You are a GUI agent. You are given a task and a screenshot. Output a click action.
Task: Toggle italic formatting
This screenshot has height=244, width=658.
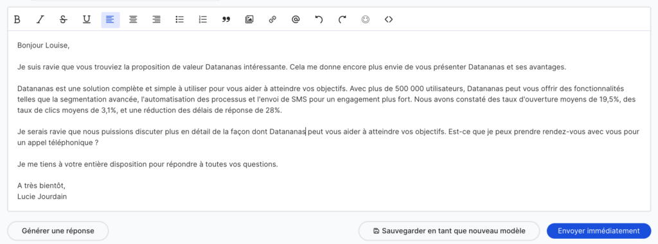click(x=40, y=19)
